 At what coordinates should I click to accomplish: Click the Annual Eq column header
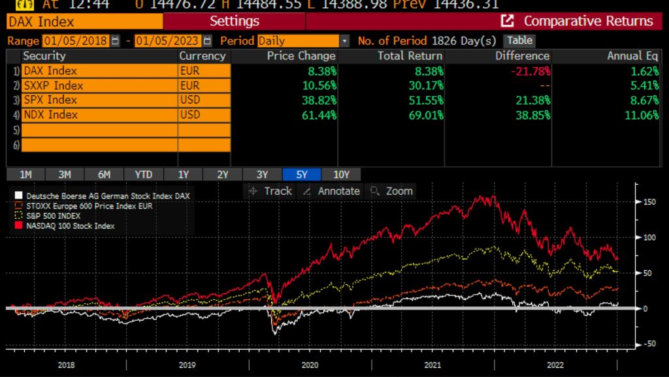coord(632,56)
